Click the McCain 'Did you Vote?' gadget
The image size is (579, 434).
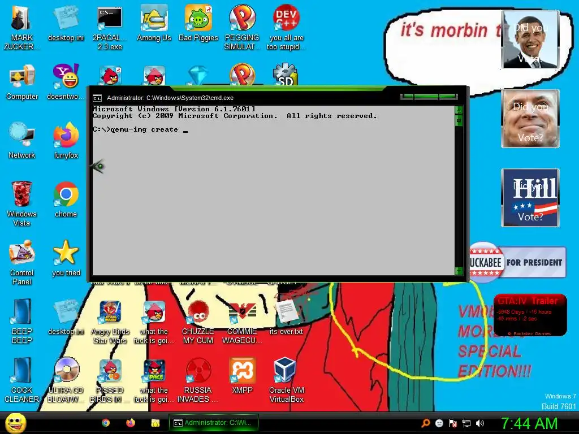point(530,119)
